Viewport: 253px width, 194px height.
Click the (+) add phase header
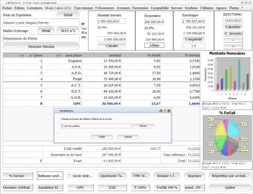click(59, 55)
